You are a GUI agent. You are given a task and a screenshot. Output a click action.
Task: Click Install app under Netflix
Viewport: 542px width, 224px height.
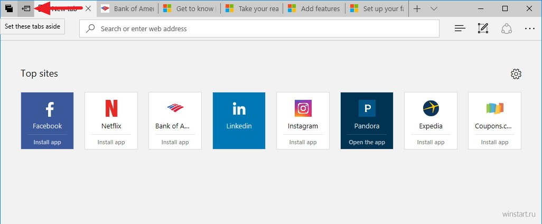(x=111, y=142)
